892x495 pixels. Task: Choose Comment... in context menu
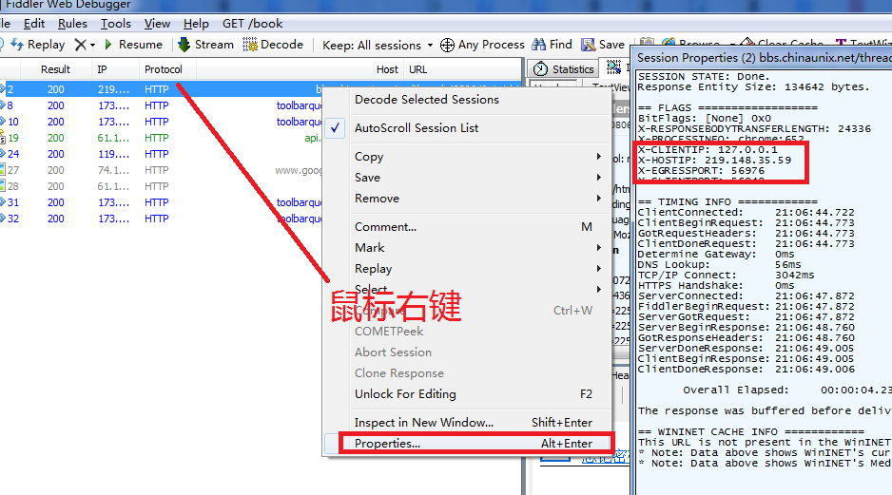click(467, 227)
